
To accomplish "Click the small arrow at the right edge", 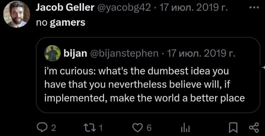I will click(263, 67).
